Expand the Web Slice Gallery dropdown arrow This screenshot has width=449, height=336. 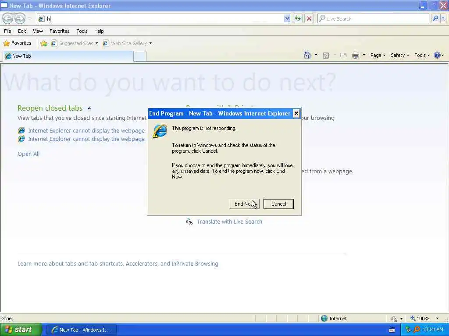(150, 43)
